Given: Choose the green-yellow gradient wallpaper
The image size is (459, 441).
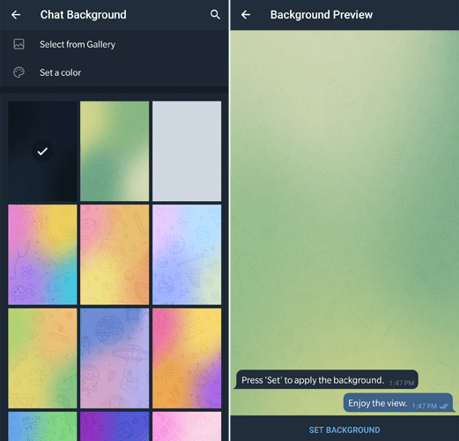Looking at the screenshot, I should (x=115, y=151).
